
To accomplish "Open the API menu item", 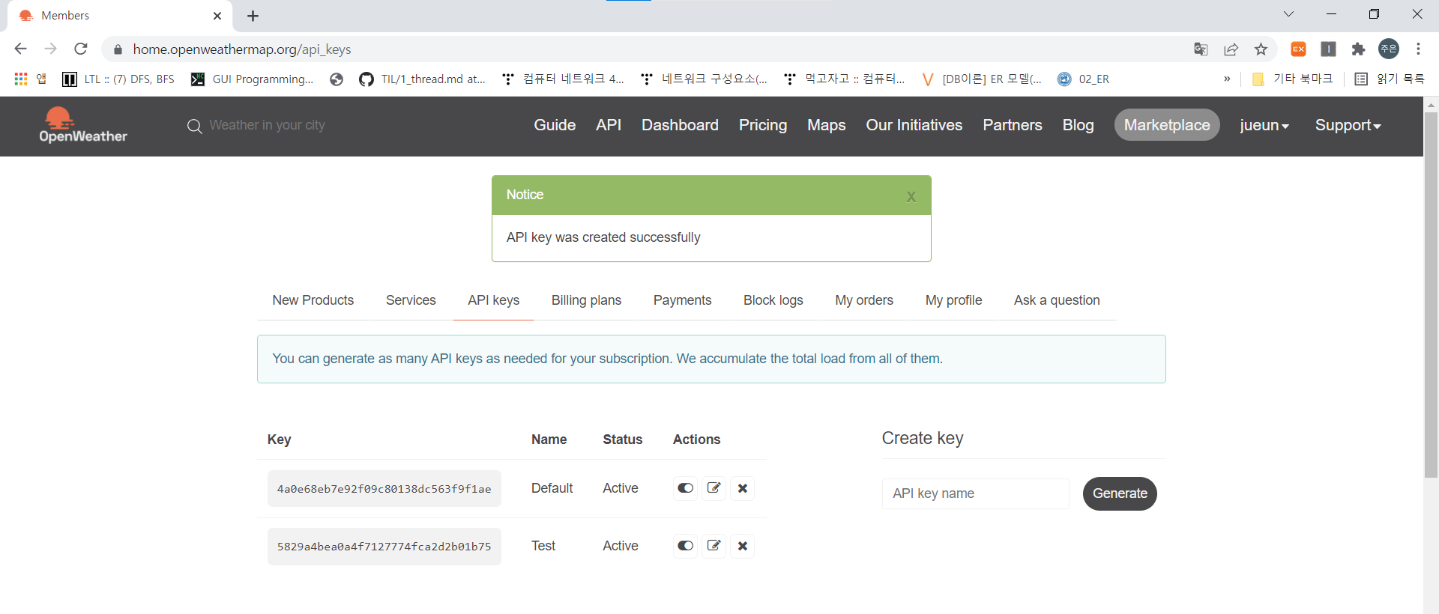I will pyautogui.click(x=609, y=125).
